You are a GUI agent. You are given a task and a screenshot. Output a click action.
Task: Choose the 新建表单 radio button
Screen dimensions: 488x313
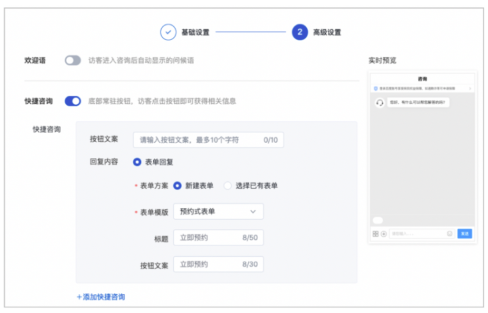coord(178,185)
